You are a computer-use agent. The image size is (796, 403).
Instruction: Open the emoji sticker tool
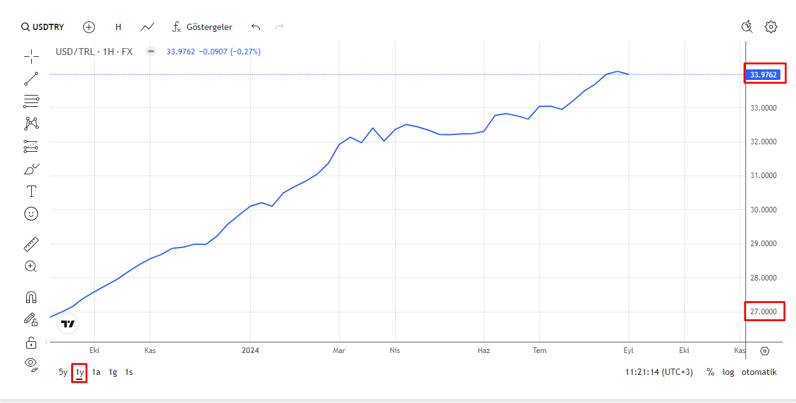(31, 214)
